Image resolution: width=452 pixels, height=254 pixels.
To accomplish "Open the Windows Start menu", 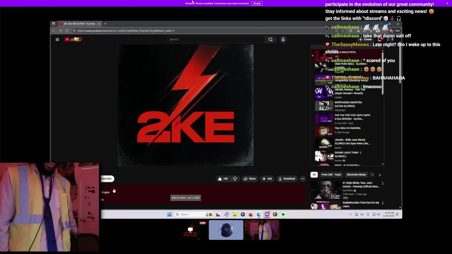I will tap(169, 214).
